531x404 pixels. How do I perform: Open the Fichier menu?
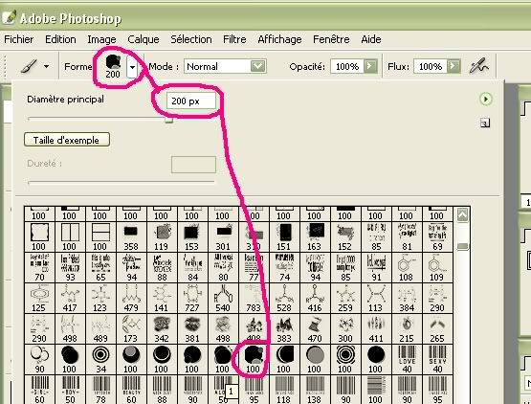18,39
